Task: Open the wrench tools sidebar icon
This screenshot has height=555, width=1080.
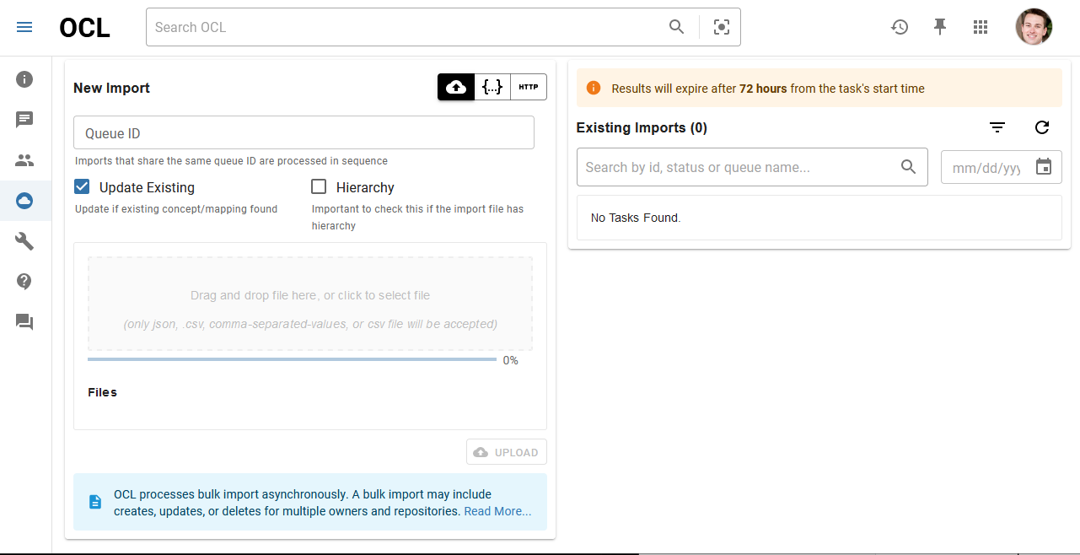Action: tap(24, 241)
